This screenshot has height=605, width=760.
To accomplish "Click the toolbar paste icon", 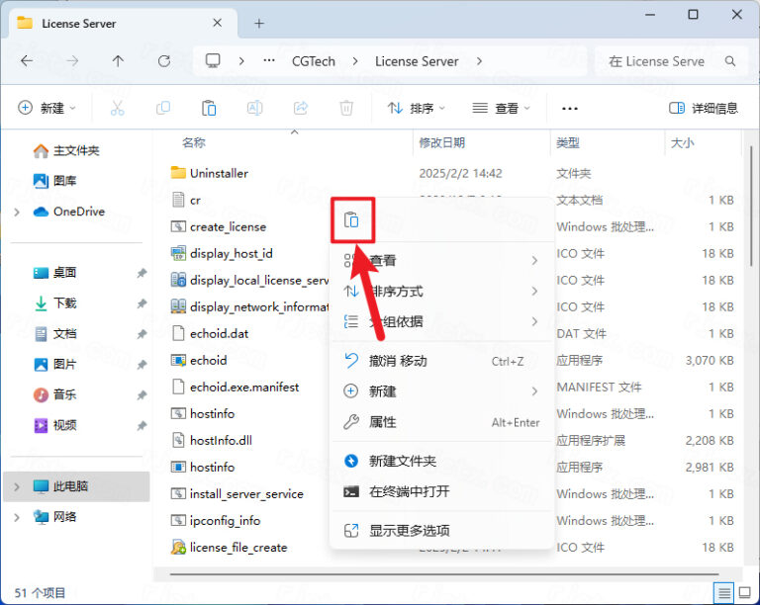I will [x=209, y=108].
